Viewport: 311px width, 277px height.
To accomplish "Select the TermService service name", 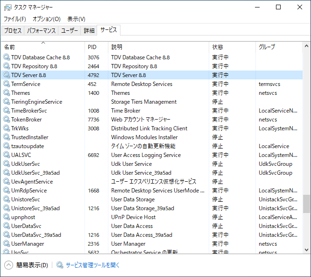I will click(x=26, y=84).
